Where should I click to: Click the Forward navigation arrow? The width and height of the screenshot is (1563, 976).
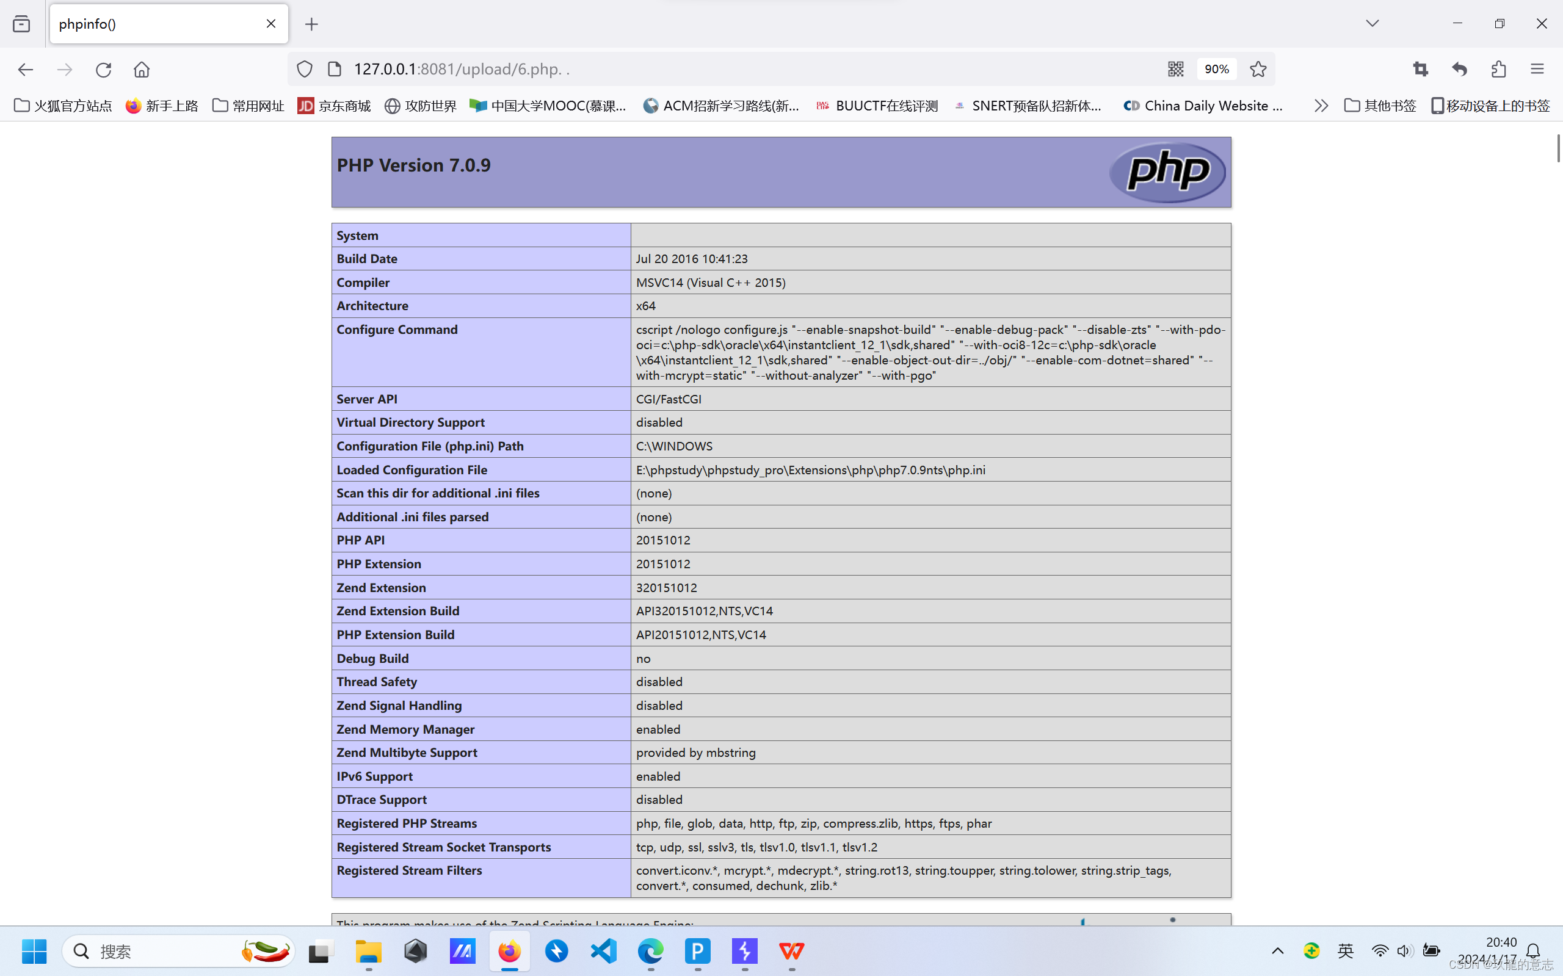click(65, 69)
